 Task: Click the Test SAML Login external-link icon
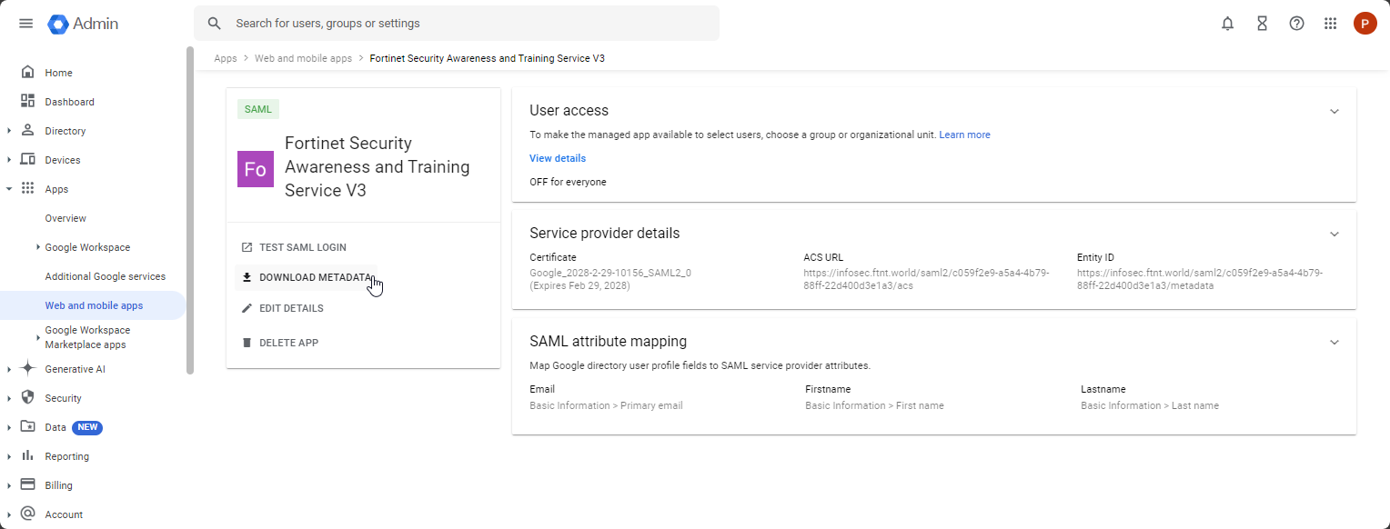(247, 247)
